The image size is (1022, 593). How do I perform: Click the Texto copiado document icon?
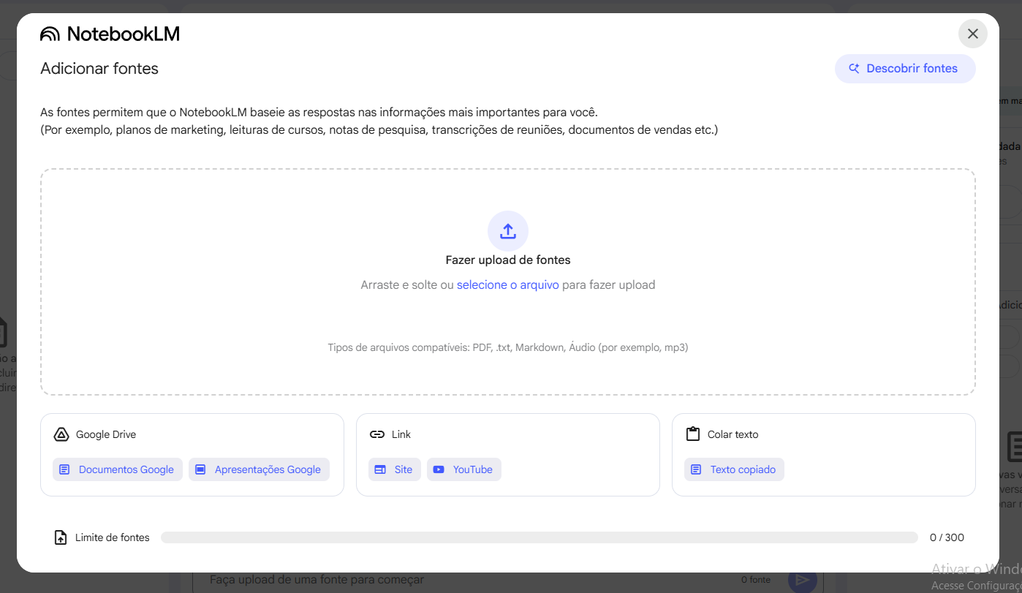click(x=696, y=469)
